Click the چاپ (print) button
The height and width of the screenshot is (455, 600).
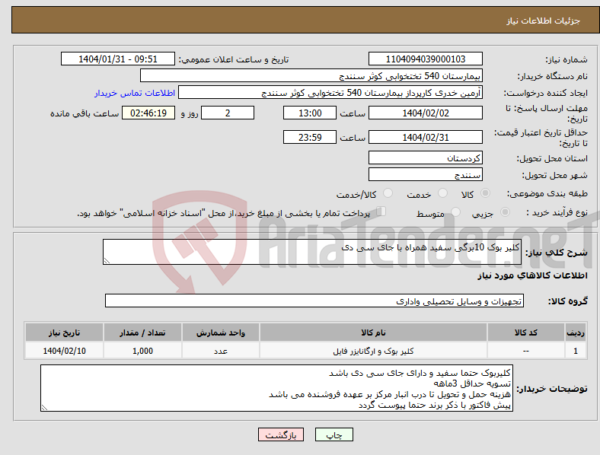334,434
